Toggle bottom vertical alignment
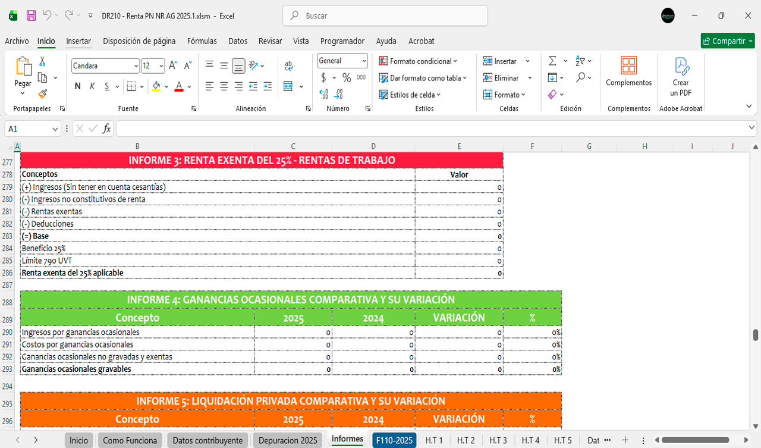 pos(238,65)
